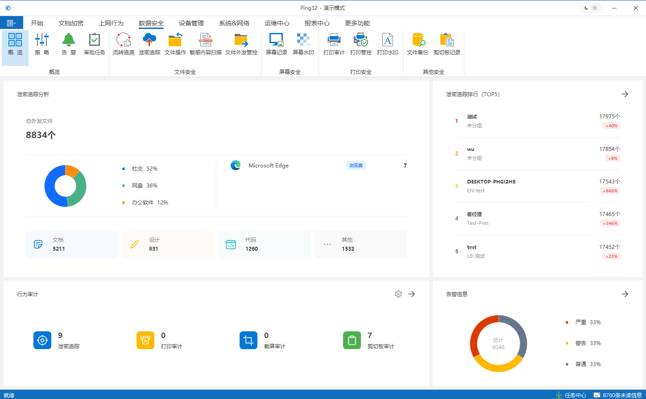Switch to the 报表中心 tab
Screen dimensions: 646x399
[x=317, y=23]
